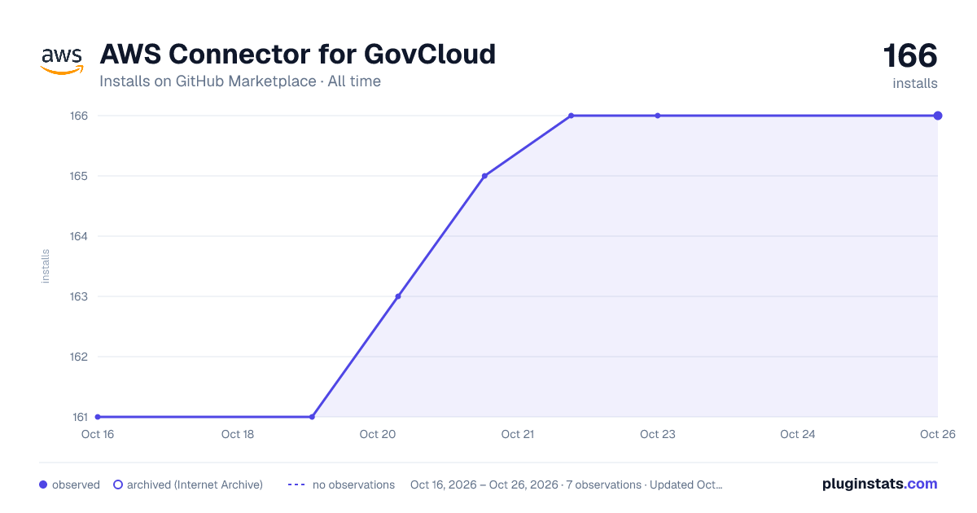Select the data point above Oct 23
Image resolution: width=977 pixels, height=513 pixels.
pos(658,116)
